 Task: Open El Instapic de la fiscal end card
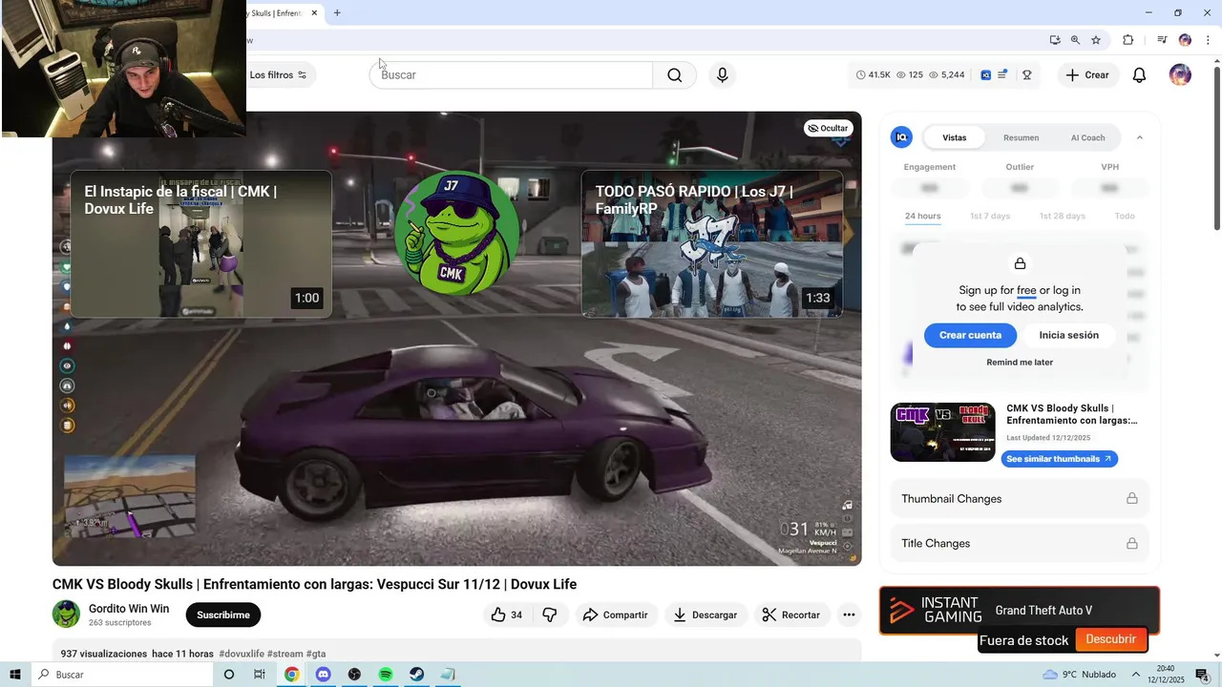click(x=200, y=244)
